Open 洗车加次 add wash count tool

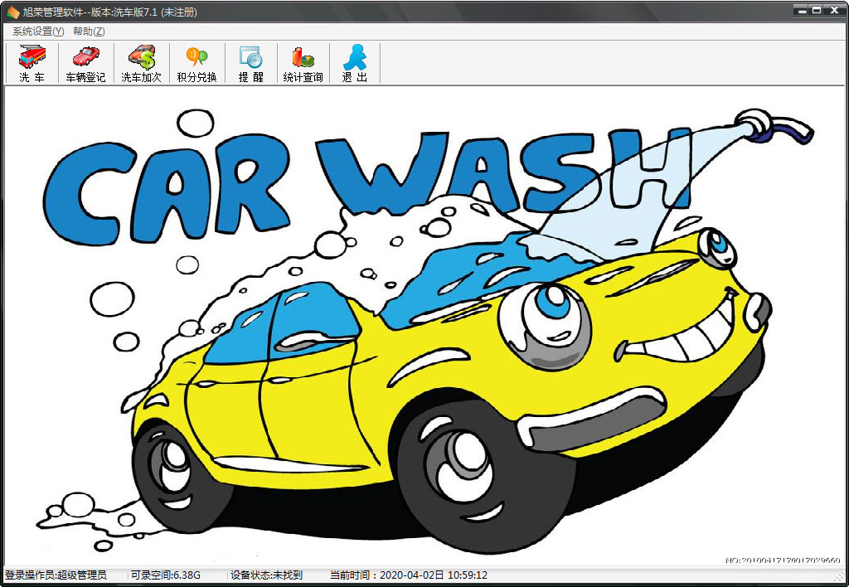pos(141,64)
